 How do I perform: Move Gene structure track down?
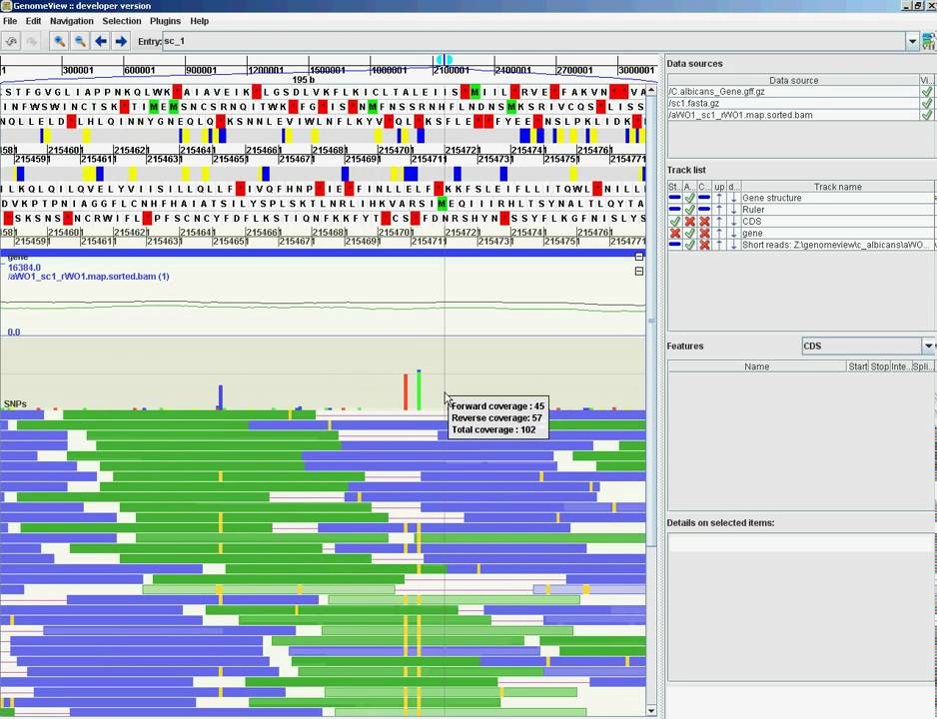pyautogui.click(x=734, y=198)
